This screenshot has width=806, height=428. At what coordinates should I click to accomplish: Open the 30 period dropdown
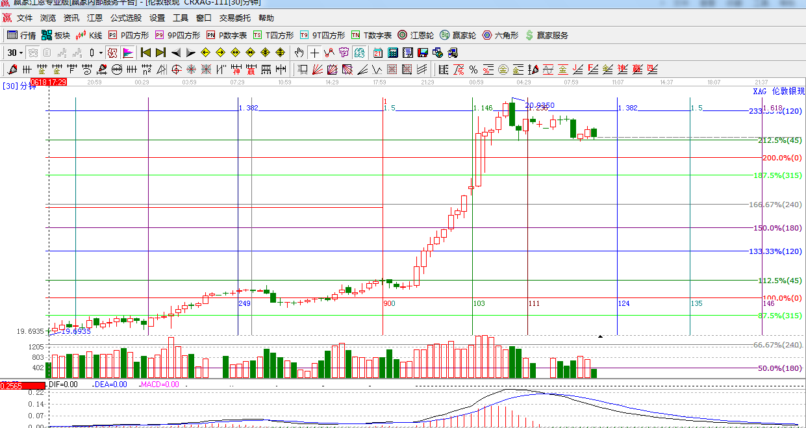[15, 53]
